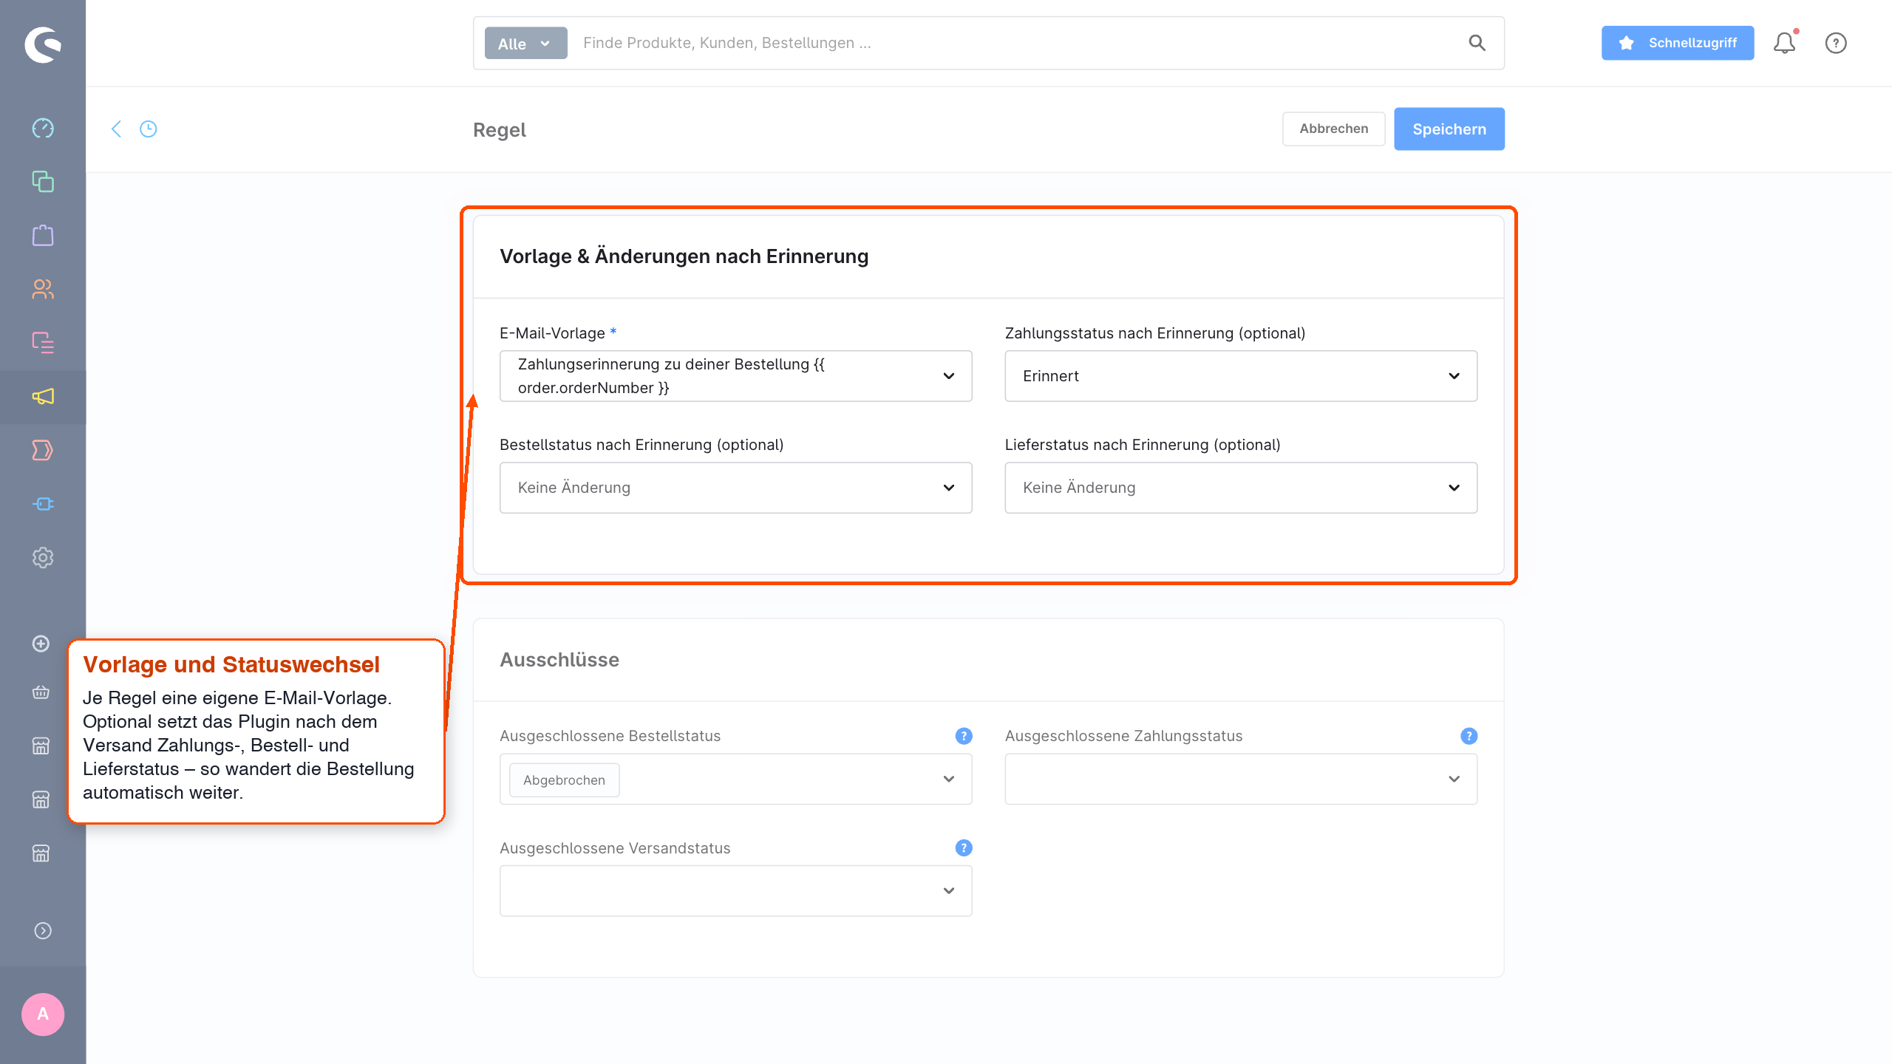This screenshot has height=1064, width=1892.
Task: Show help for Ausgeschlossene Bestellstatus
Action: point(964,736)
